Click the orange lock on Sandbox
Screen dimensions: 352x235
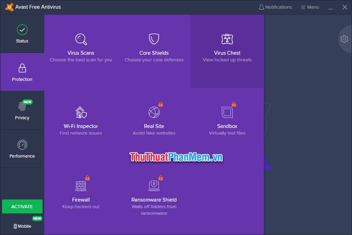pos(234,104)
